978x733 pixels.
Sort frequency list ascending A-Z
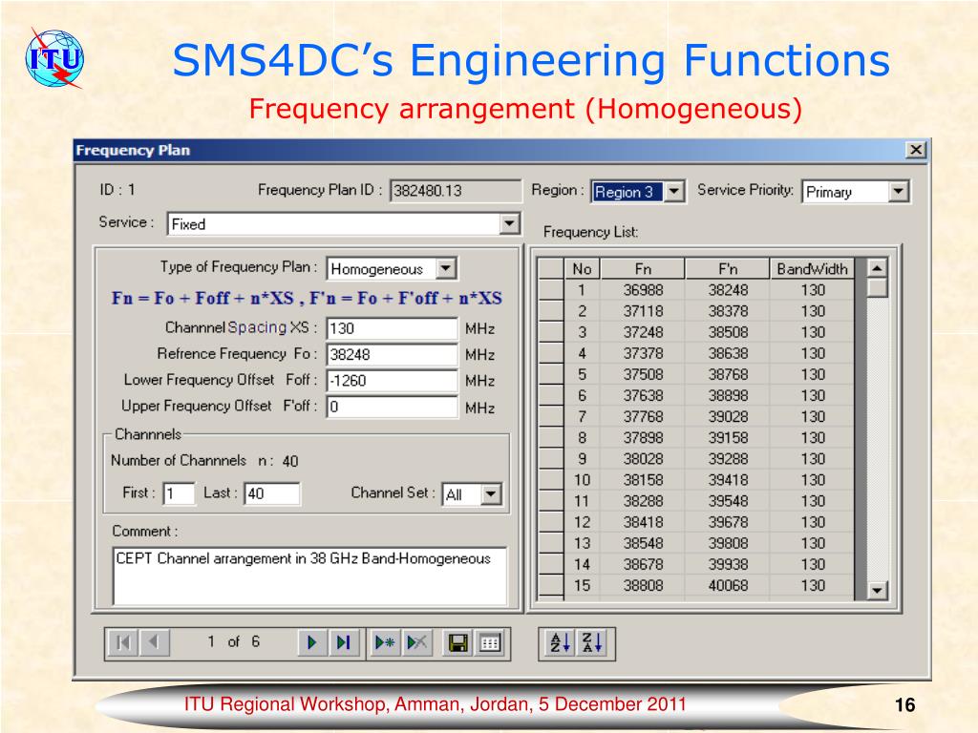click(x=560, y=642)
